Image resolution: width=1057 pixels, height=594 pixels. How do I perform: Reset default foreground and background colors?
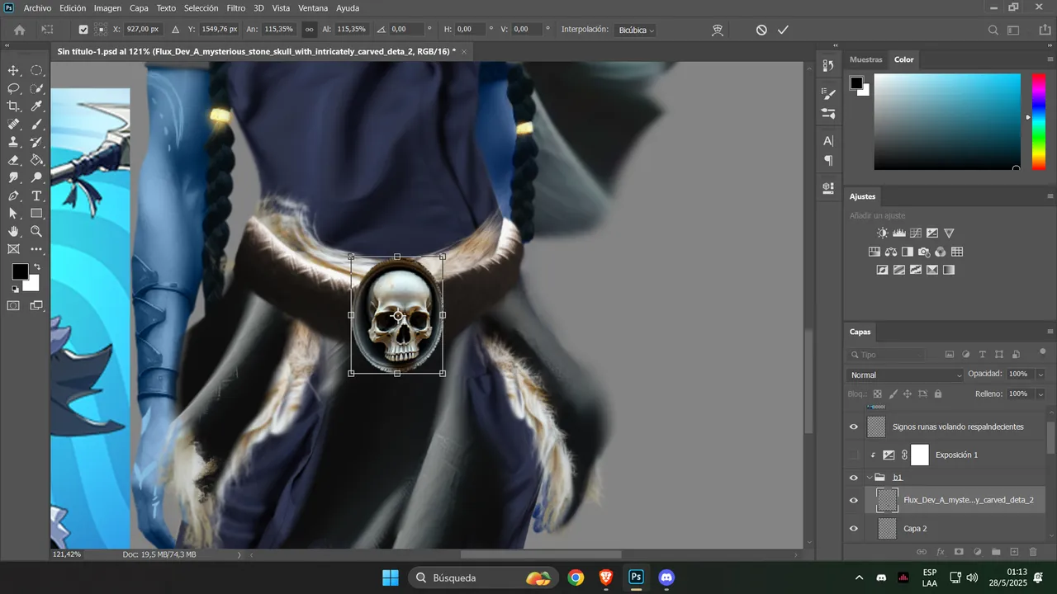pos(15,290)
